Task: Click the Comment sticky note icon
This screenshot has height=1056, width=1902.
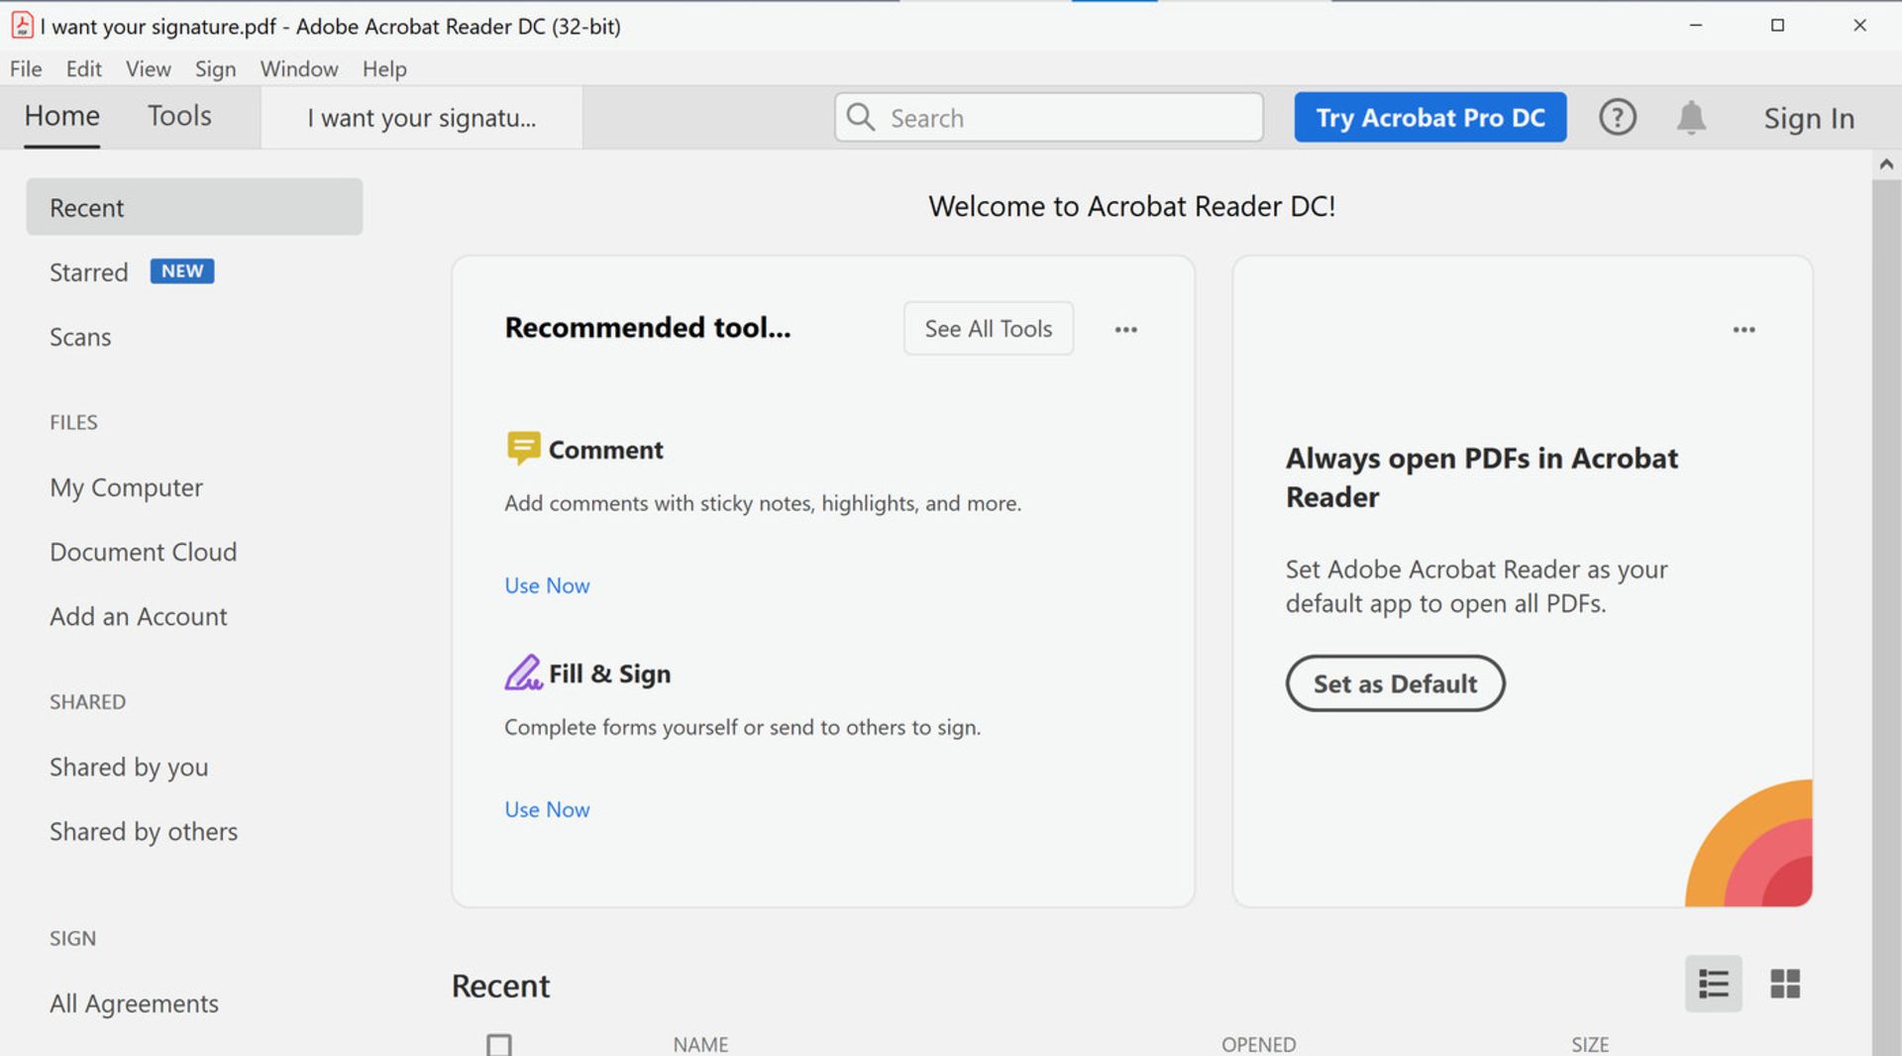Action: [x=523, y=448]
